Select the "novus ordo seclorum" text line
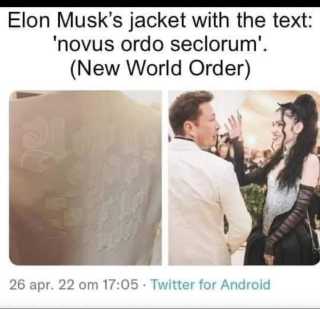This screenshot has width=320, height=309. [x=160, y=44]
